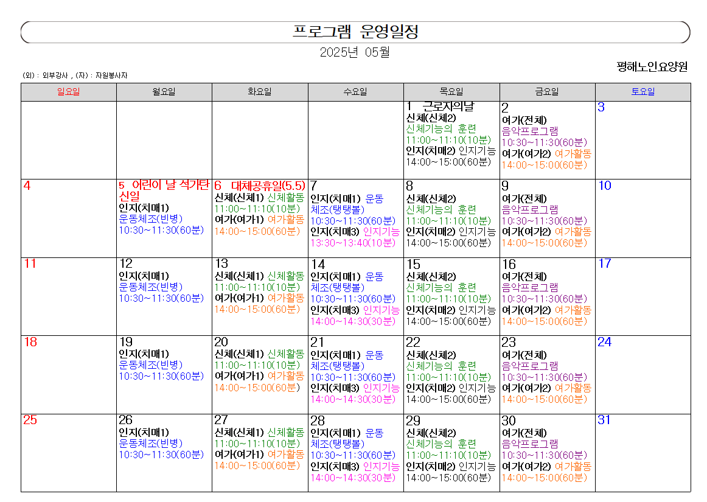Viewport: 707px width, 502px height.
Task: Click 11:00~11:10(10분) on May 13
Action: tap(257, 287)
